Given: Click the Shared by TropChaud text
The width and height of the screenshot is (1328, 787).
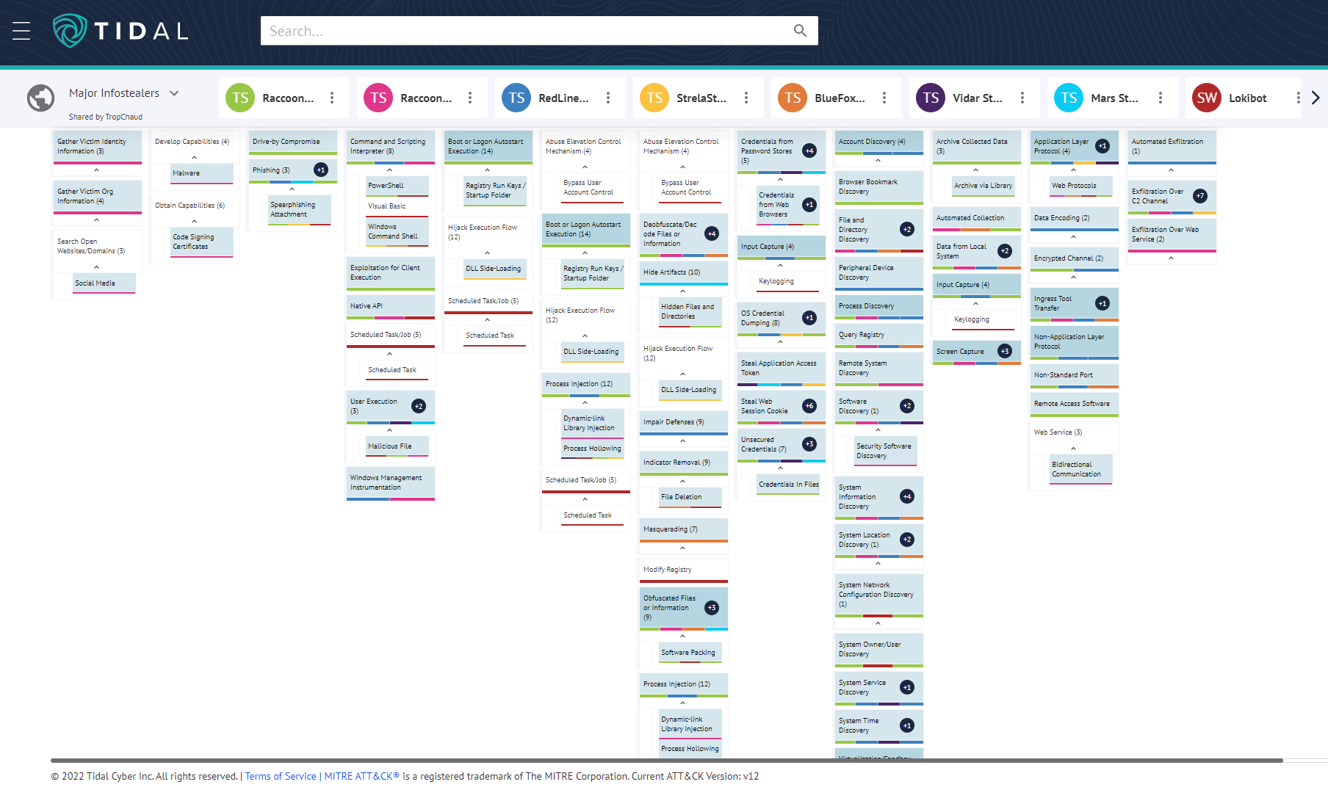Looking at the screenshot, I should pyautogui.click(x=106, y=117).
